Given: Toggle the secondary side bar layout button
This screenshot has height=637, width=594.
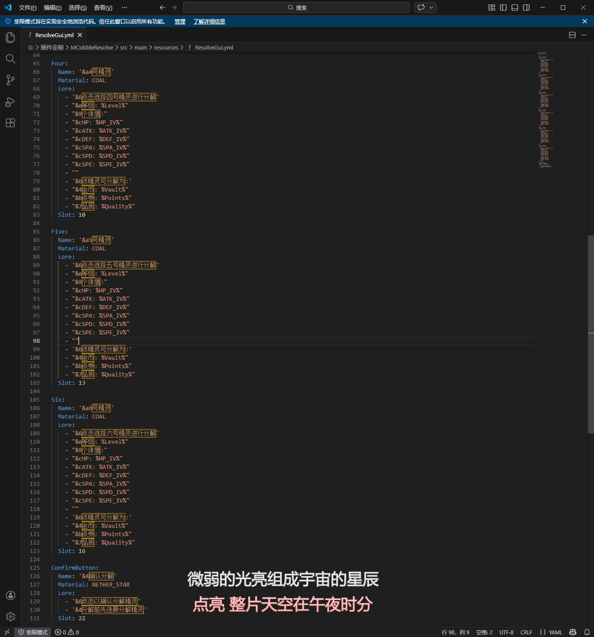Looking at the screenshot, I should click(526, 8).
